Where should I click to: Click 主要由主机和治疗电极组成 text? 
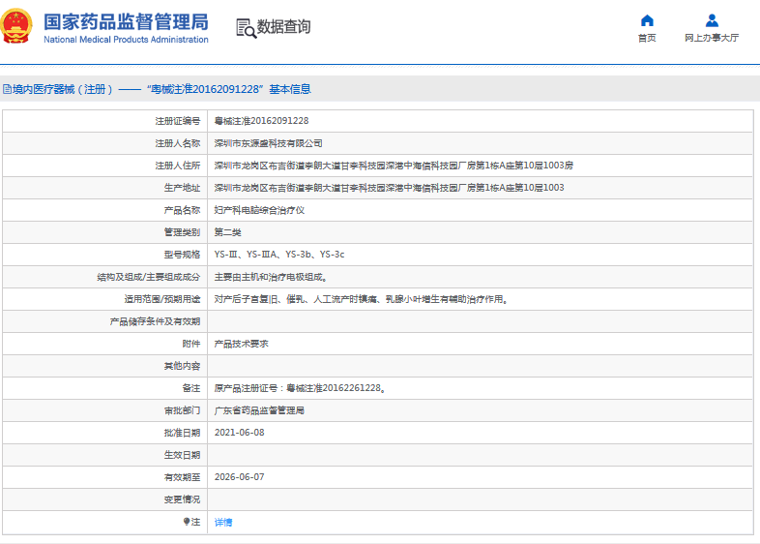click(271, 277)
